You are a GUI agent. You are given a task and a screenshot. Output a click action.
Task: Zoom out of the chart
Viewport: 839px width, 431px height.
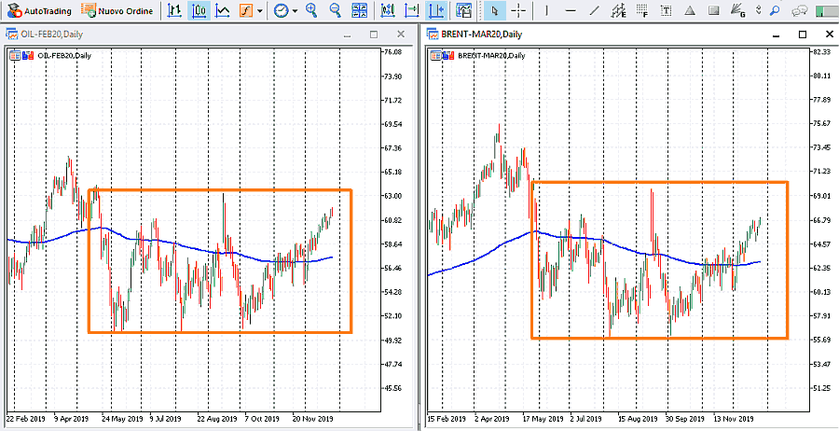(x=335, y=11)
